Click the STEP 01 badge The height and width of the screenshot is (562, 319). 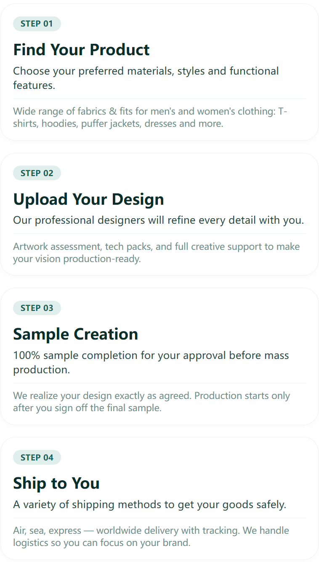[37, 24]
